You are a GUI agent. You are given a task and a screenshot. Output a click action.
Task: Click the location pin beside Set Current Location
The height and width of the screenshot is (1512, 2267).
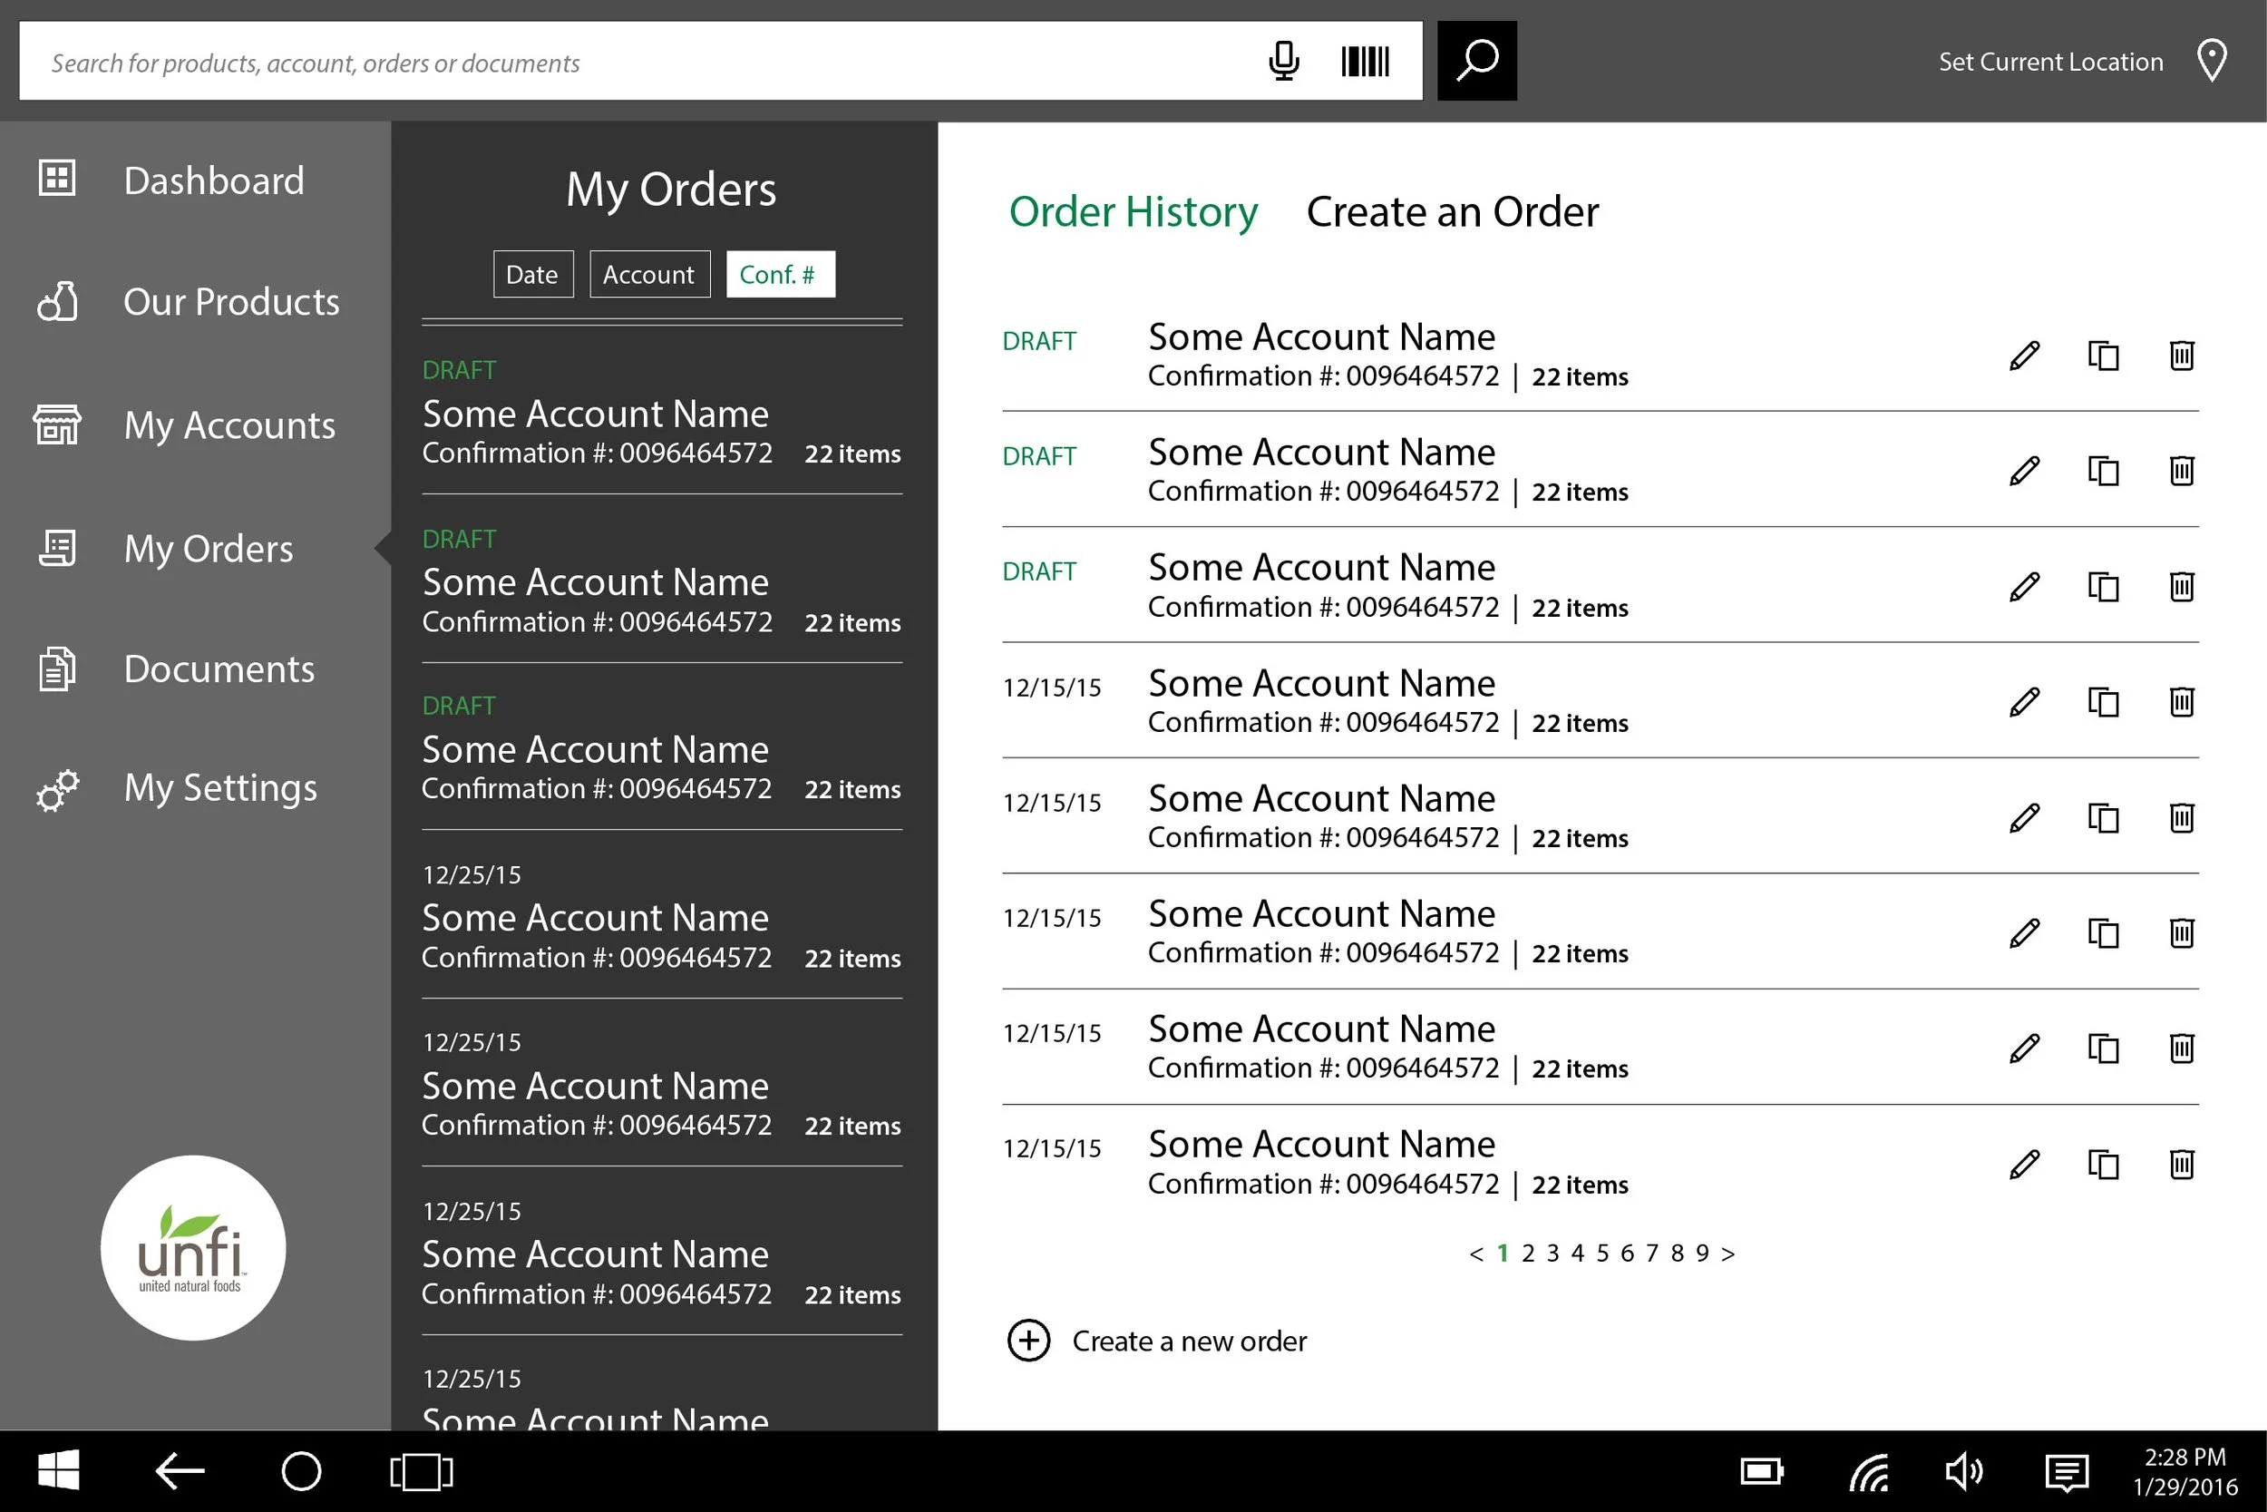point(2211,60)
